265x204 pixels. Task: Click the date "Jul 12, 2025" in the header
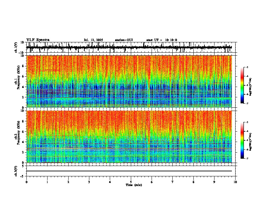point(93,40)
